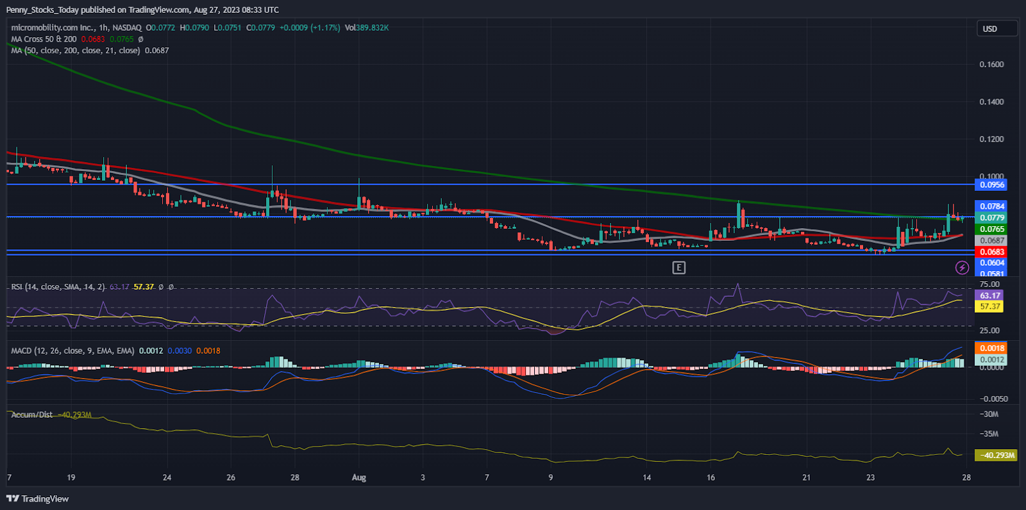Select the MA Cross 50 & 200 legend
The image size is (1026, 510).
click(44, 39)
